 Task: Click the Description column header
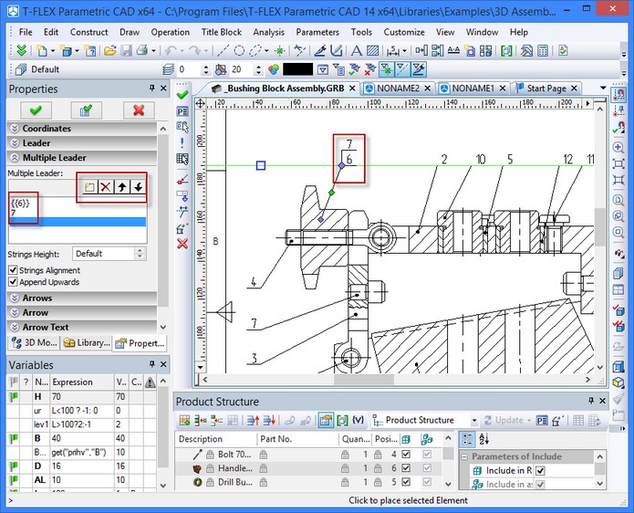point(216,439)
